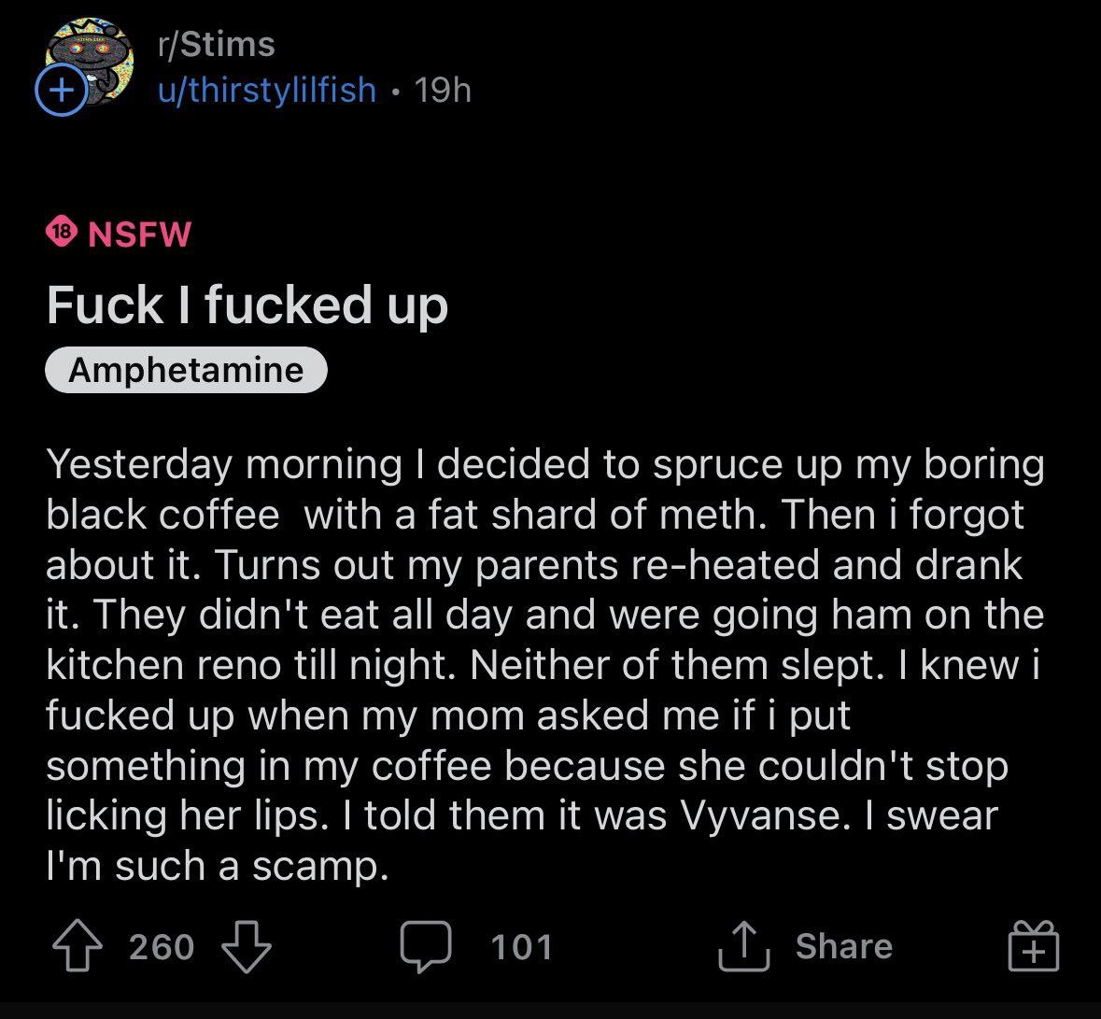Join the subreddit with the plus icon
1101x1019 pixels.
point(59,92)
